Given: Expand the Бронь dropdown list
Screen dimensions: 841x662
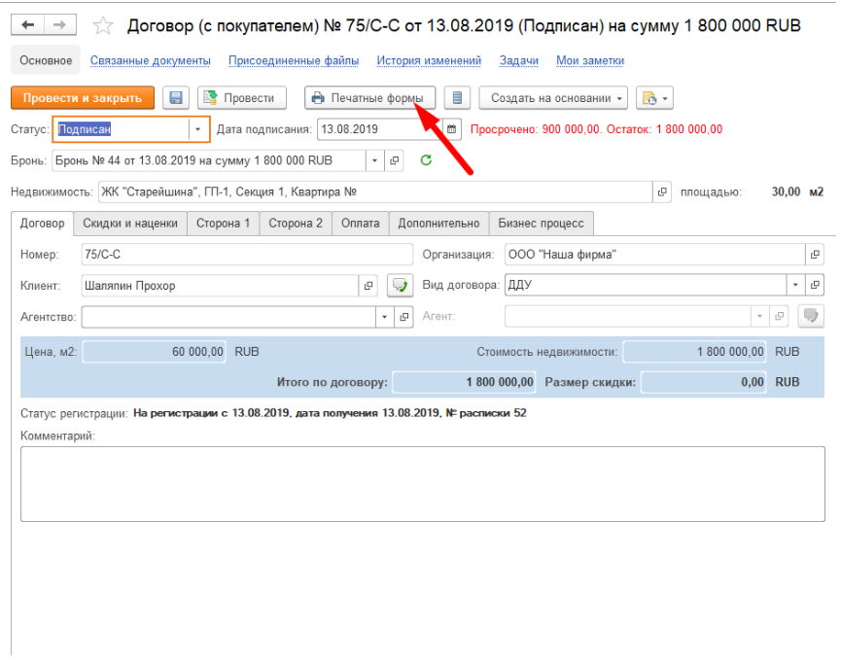Looking at the screenshot, I should [375, 160].
